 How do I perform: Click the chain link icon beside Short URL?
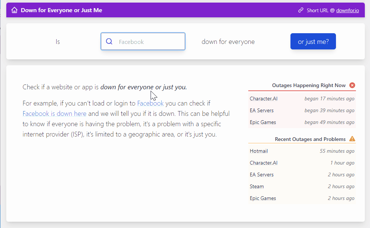300,10
